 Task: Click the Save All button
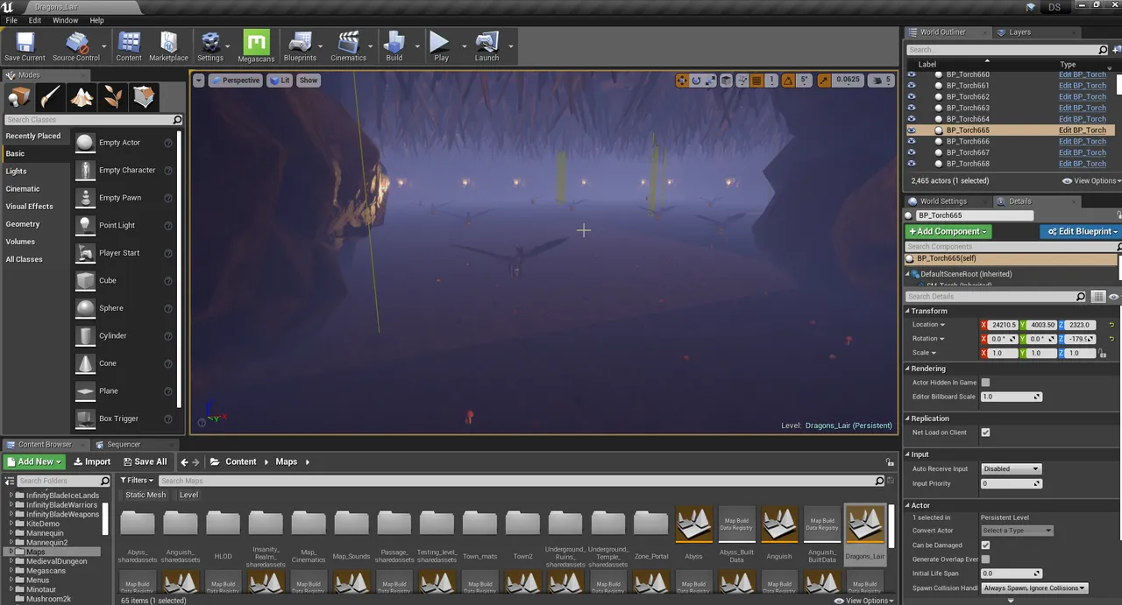tap(145, 462)
